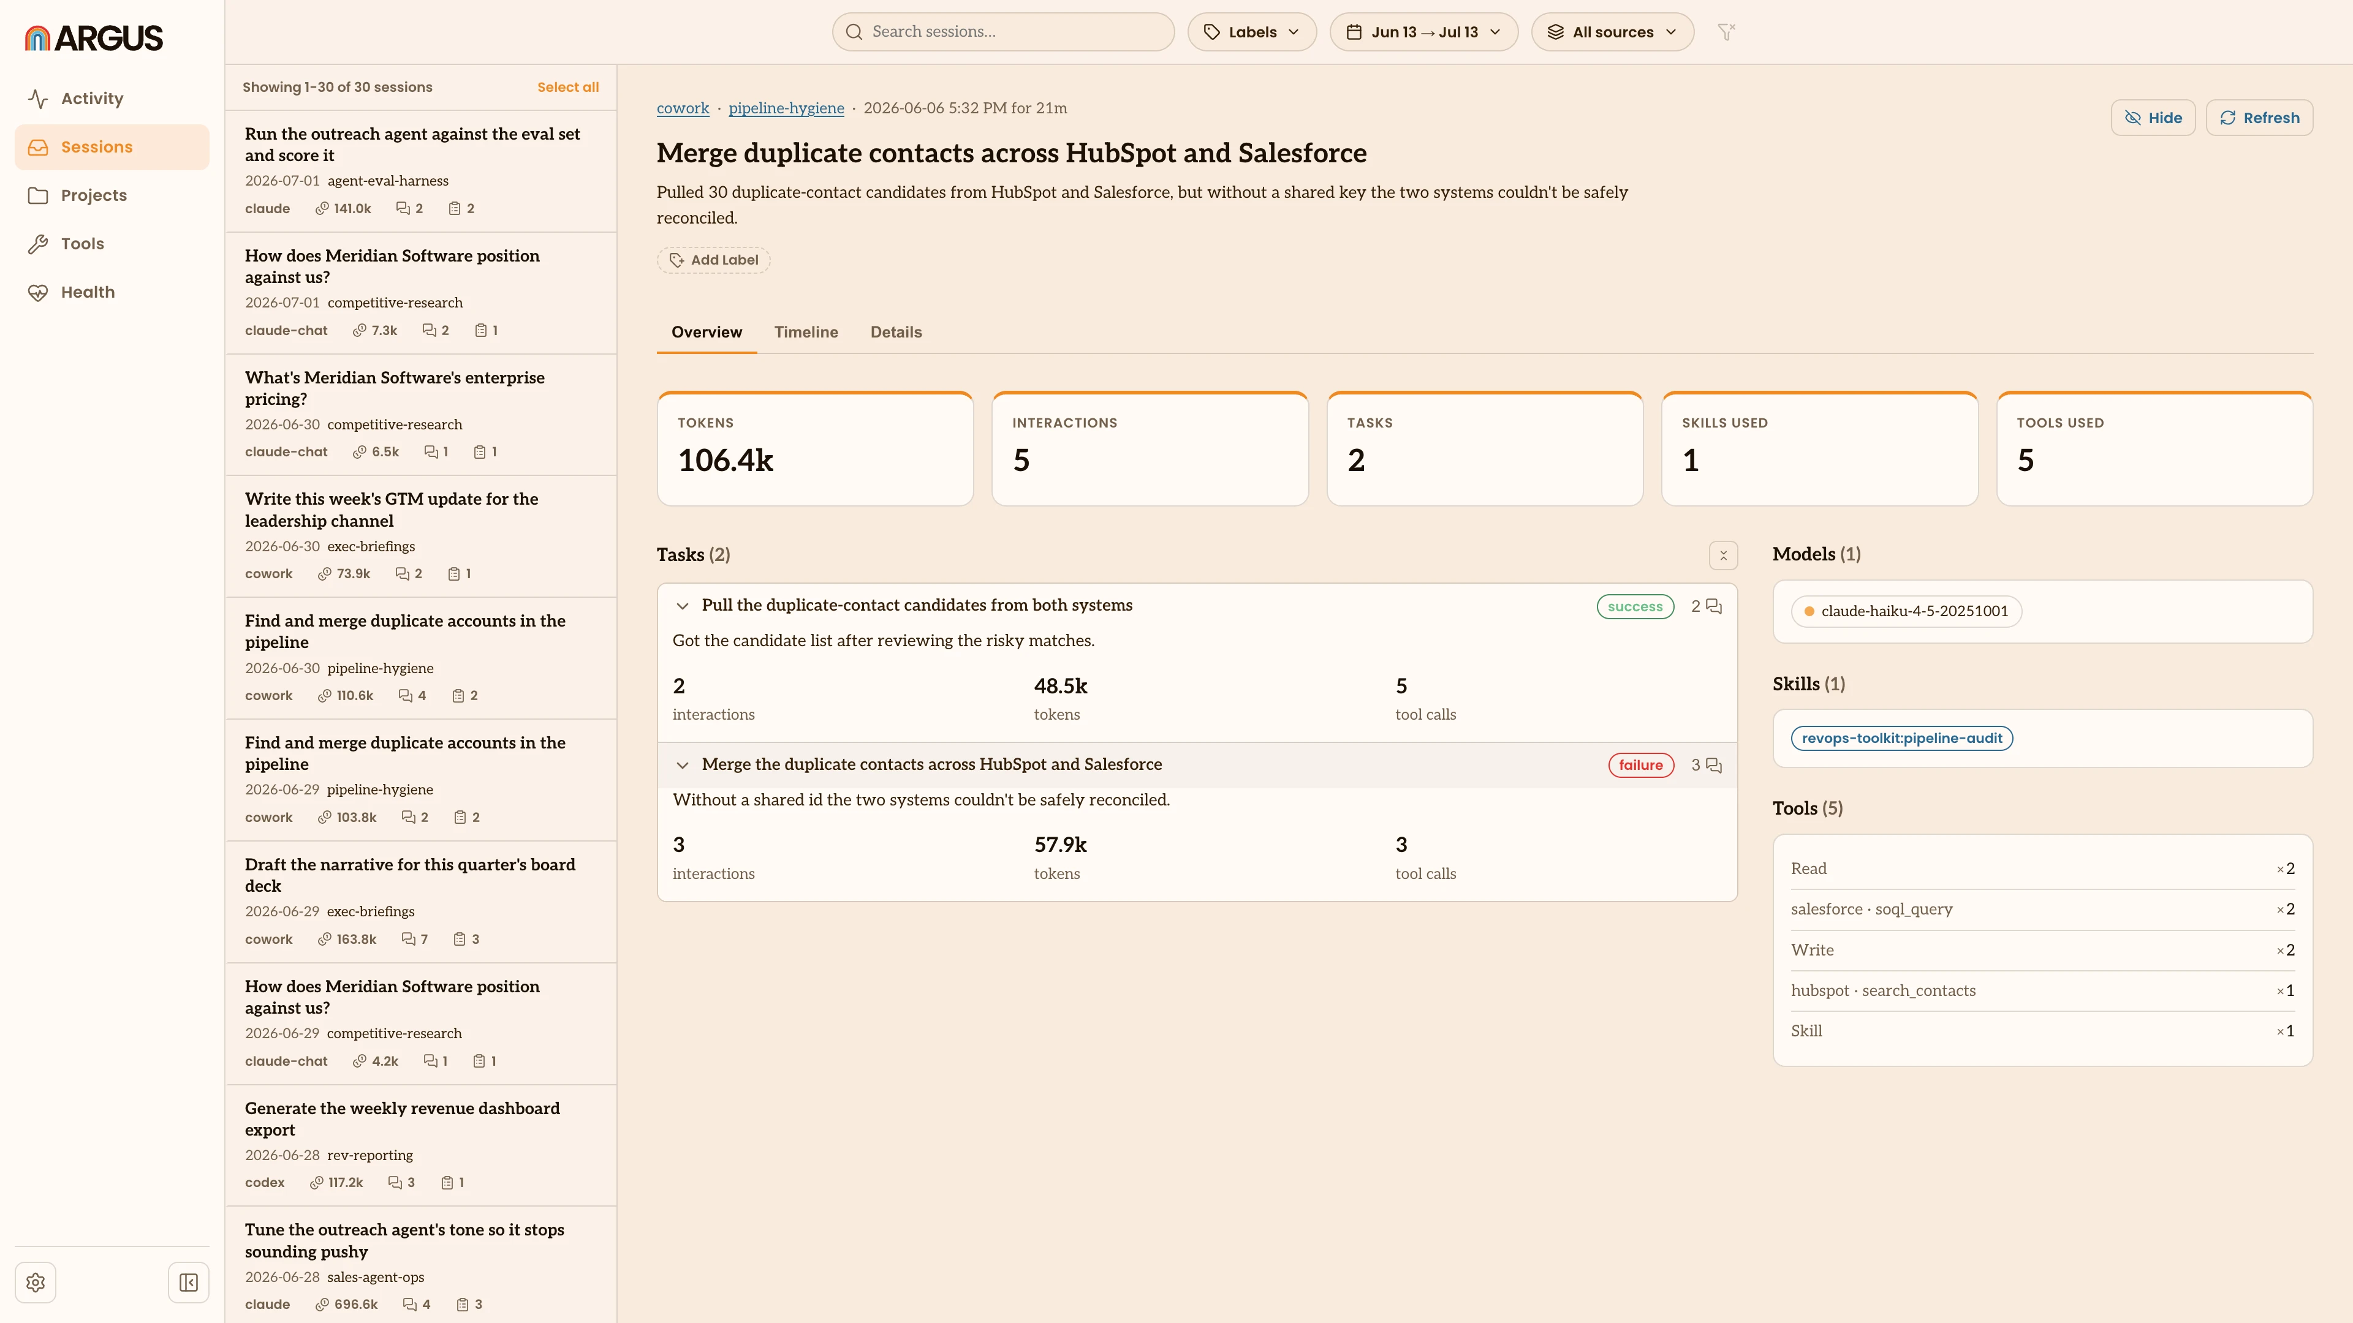Click interactions icon in GTM update row

[x=402, y=575]
